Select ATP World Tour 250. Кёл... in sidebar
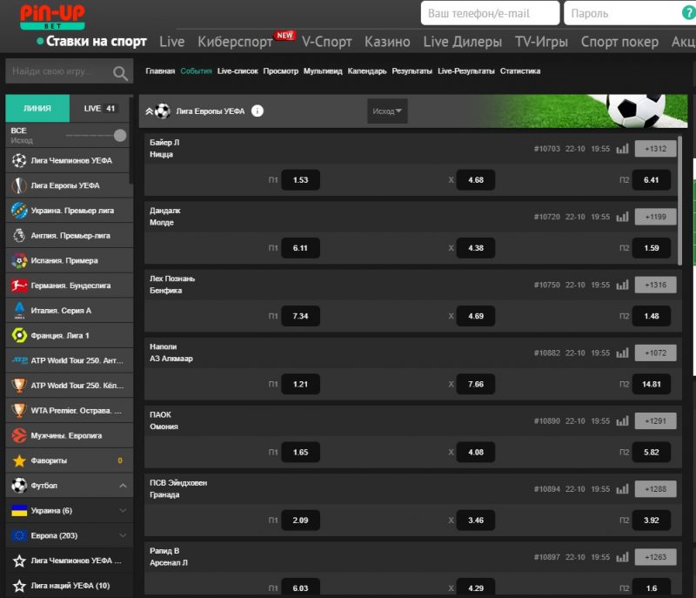Screen dimensions: 696x598 point(70,386)
